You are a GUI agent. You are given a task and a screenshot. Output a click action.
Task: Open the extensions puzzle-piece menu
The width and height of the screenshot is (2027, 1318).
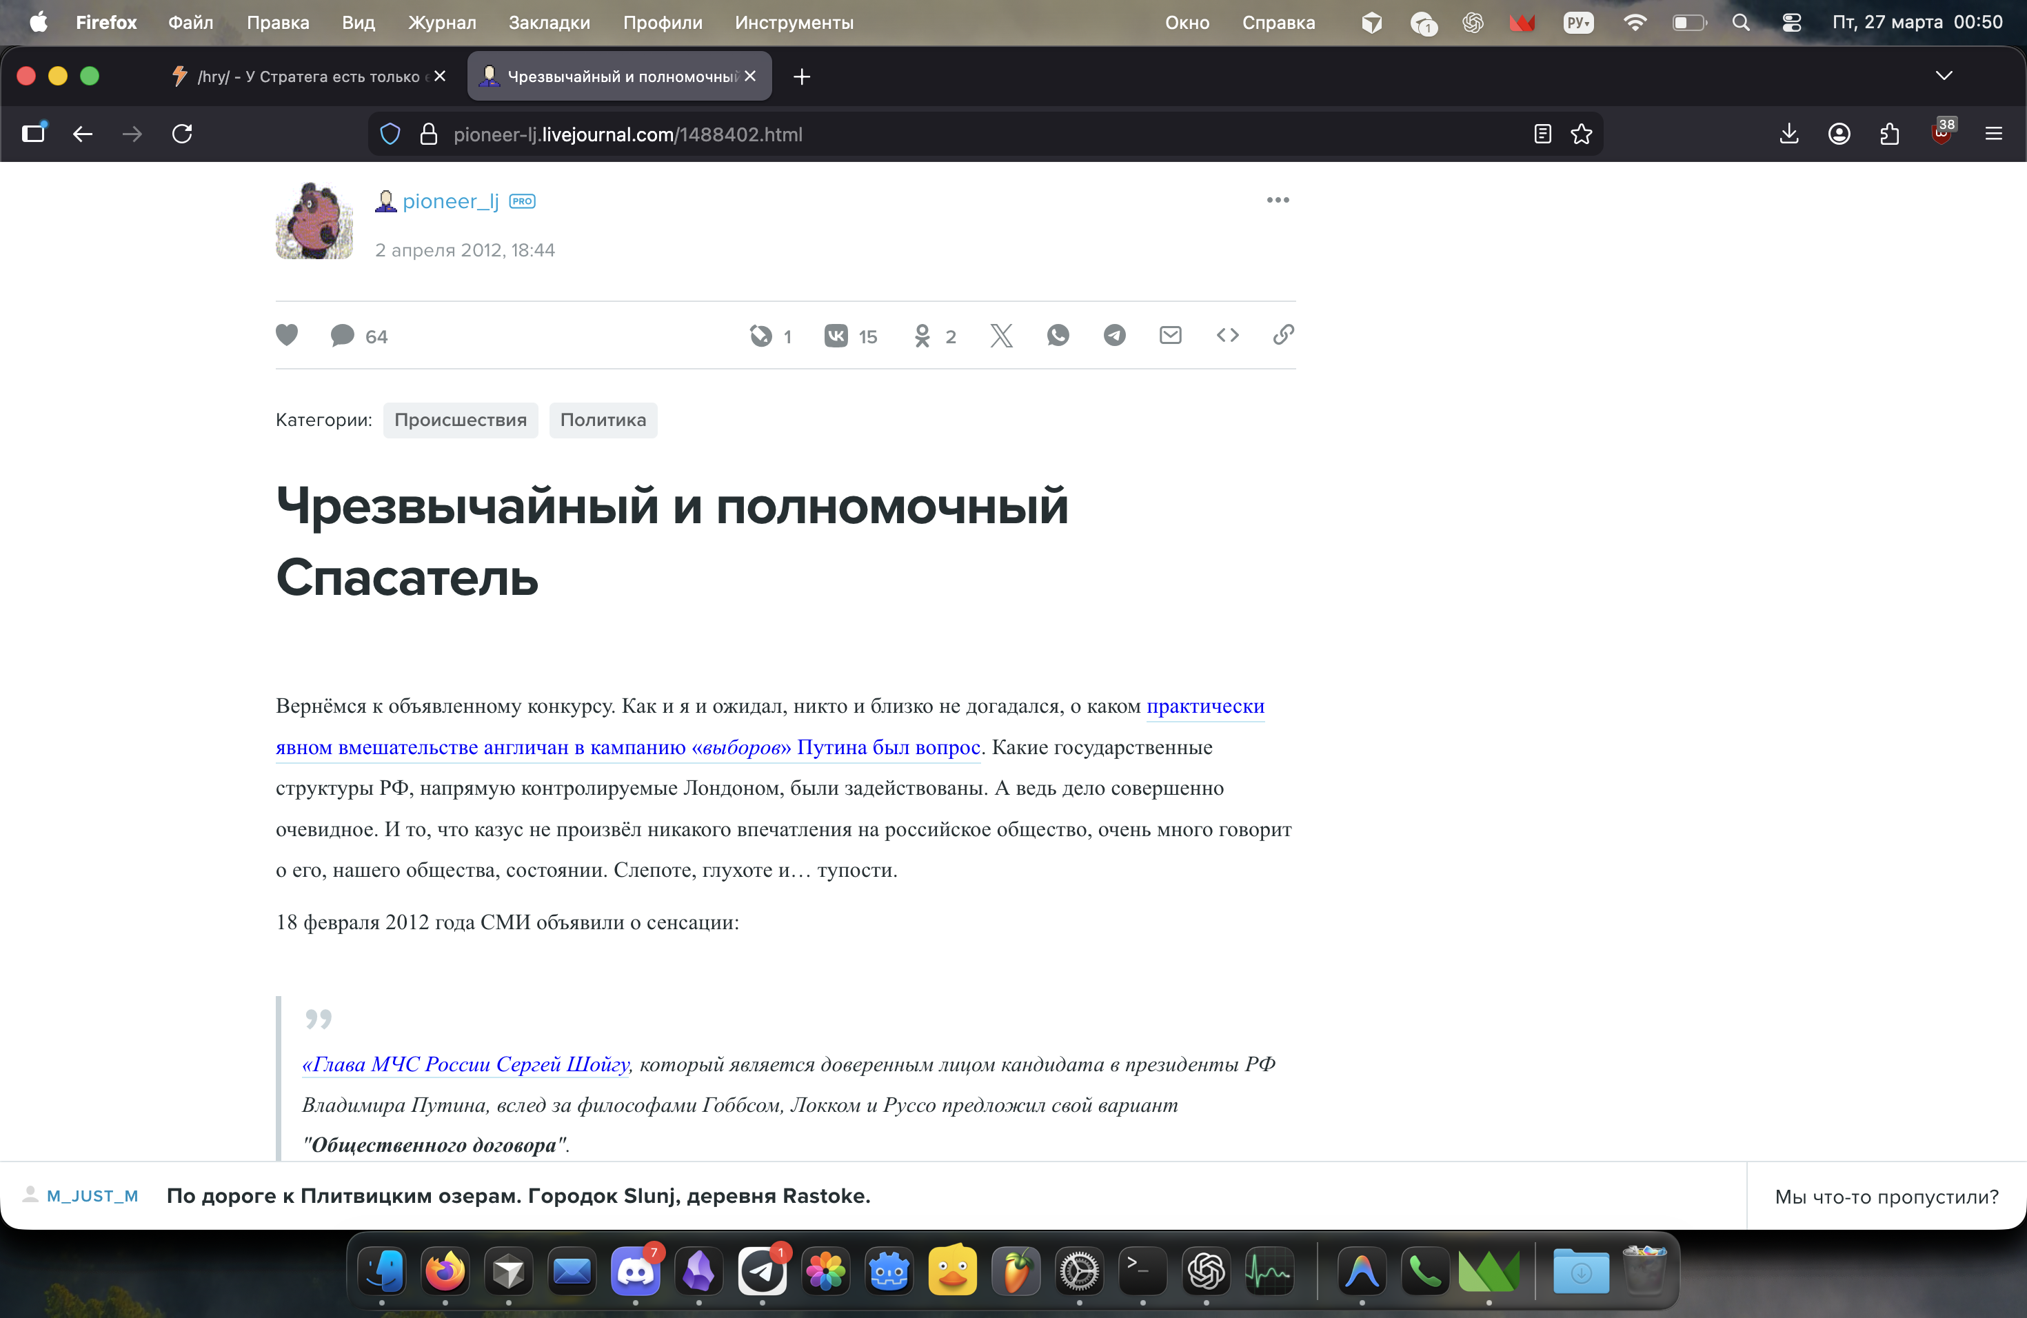1890,134
